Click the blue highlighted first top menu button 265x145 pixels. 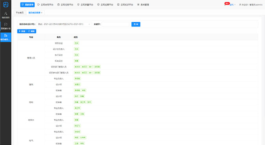click(x=27, y=5)
